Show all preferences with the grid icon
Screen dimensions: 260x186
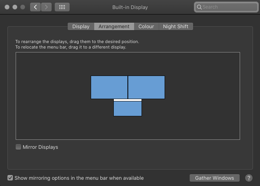[62, 7]
